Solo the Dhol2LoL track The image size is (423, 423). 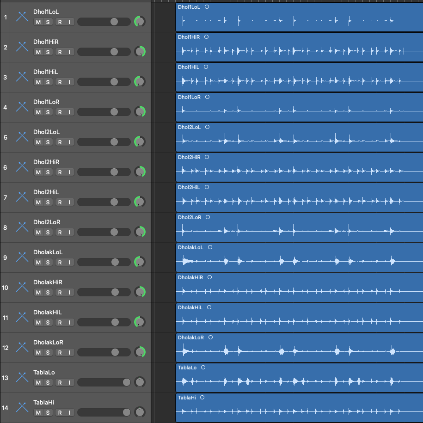(x=48, y=142)
